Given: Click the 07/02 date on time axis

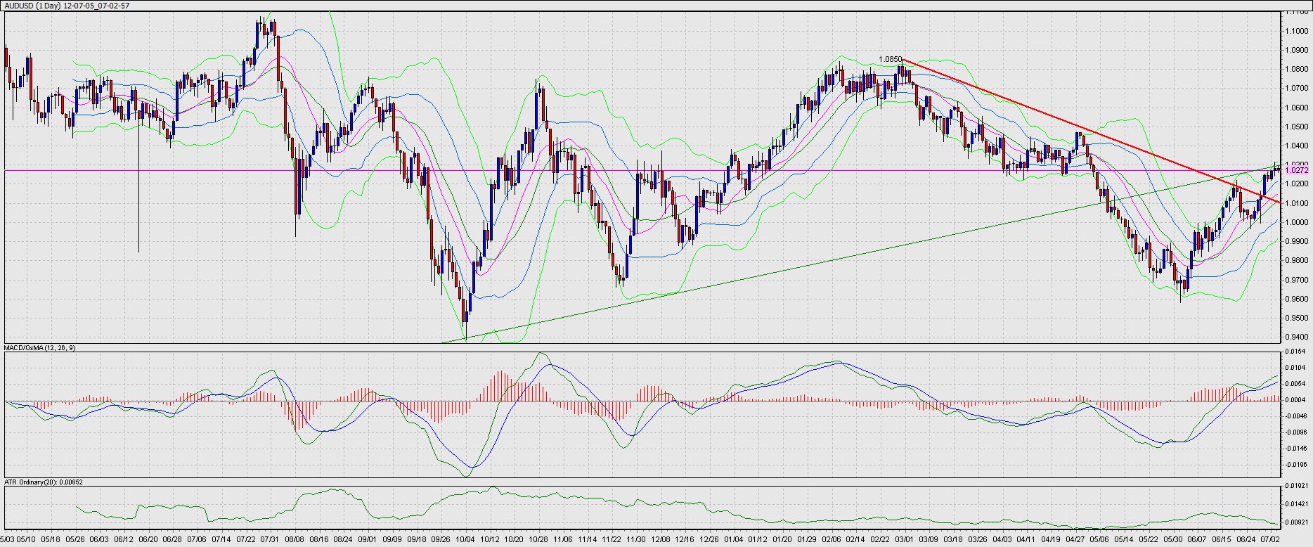Looking at the screenshot, I should click(1269, 540).
